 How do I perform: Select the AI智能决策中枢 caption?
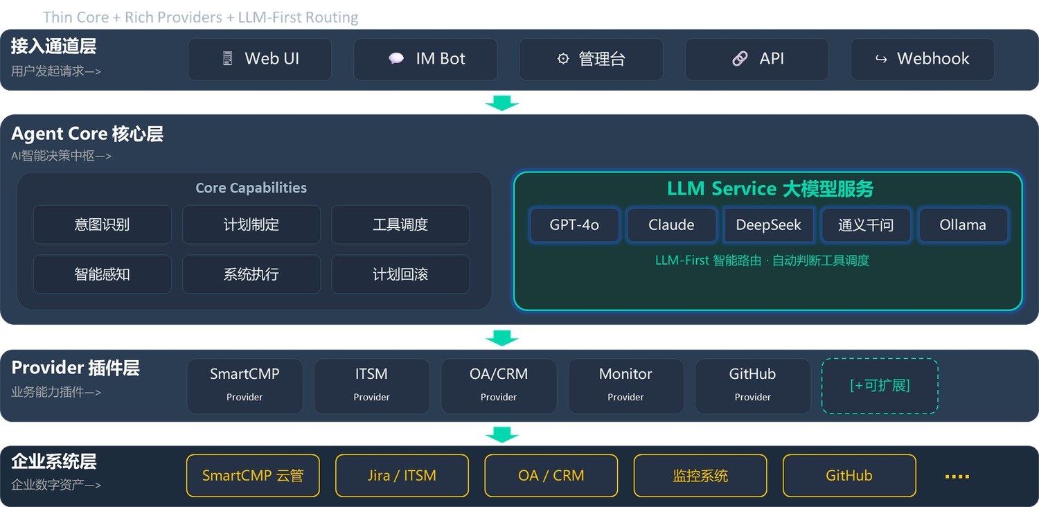coord(61,156)
